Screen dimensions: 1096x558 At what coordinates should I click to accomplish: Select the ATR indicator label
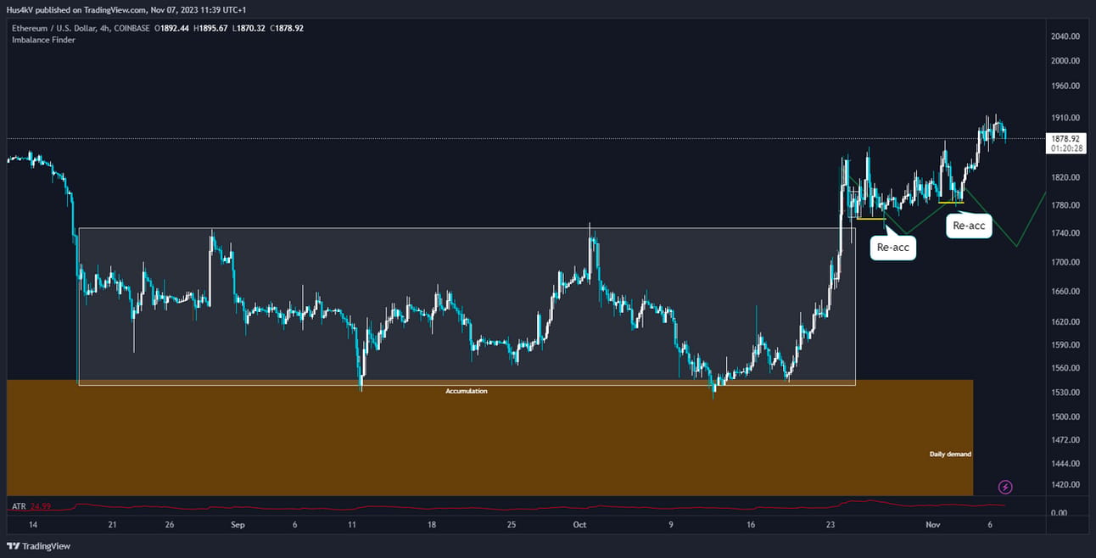click(x=19, y=506)
